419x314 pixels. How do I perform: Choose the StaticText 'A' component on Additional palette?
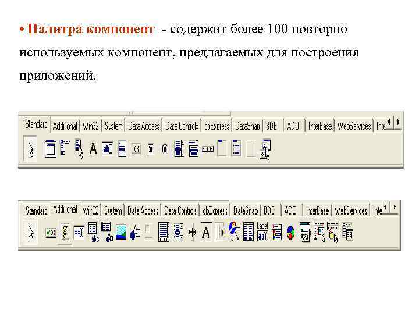[206, 232]
